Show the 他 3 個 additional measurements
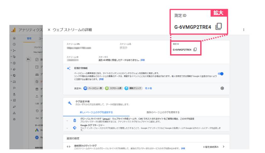 click(x=148, y=88)
